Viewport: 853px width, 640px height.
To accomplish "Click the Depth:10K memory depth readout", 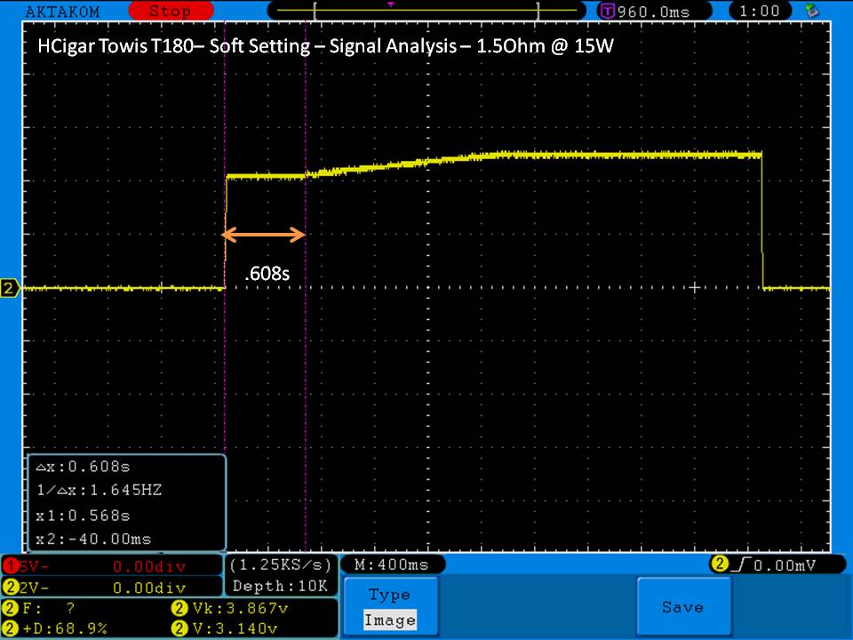I will tap(281, 586).
